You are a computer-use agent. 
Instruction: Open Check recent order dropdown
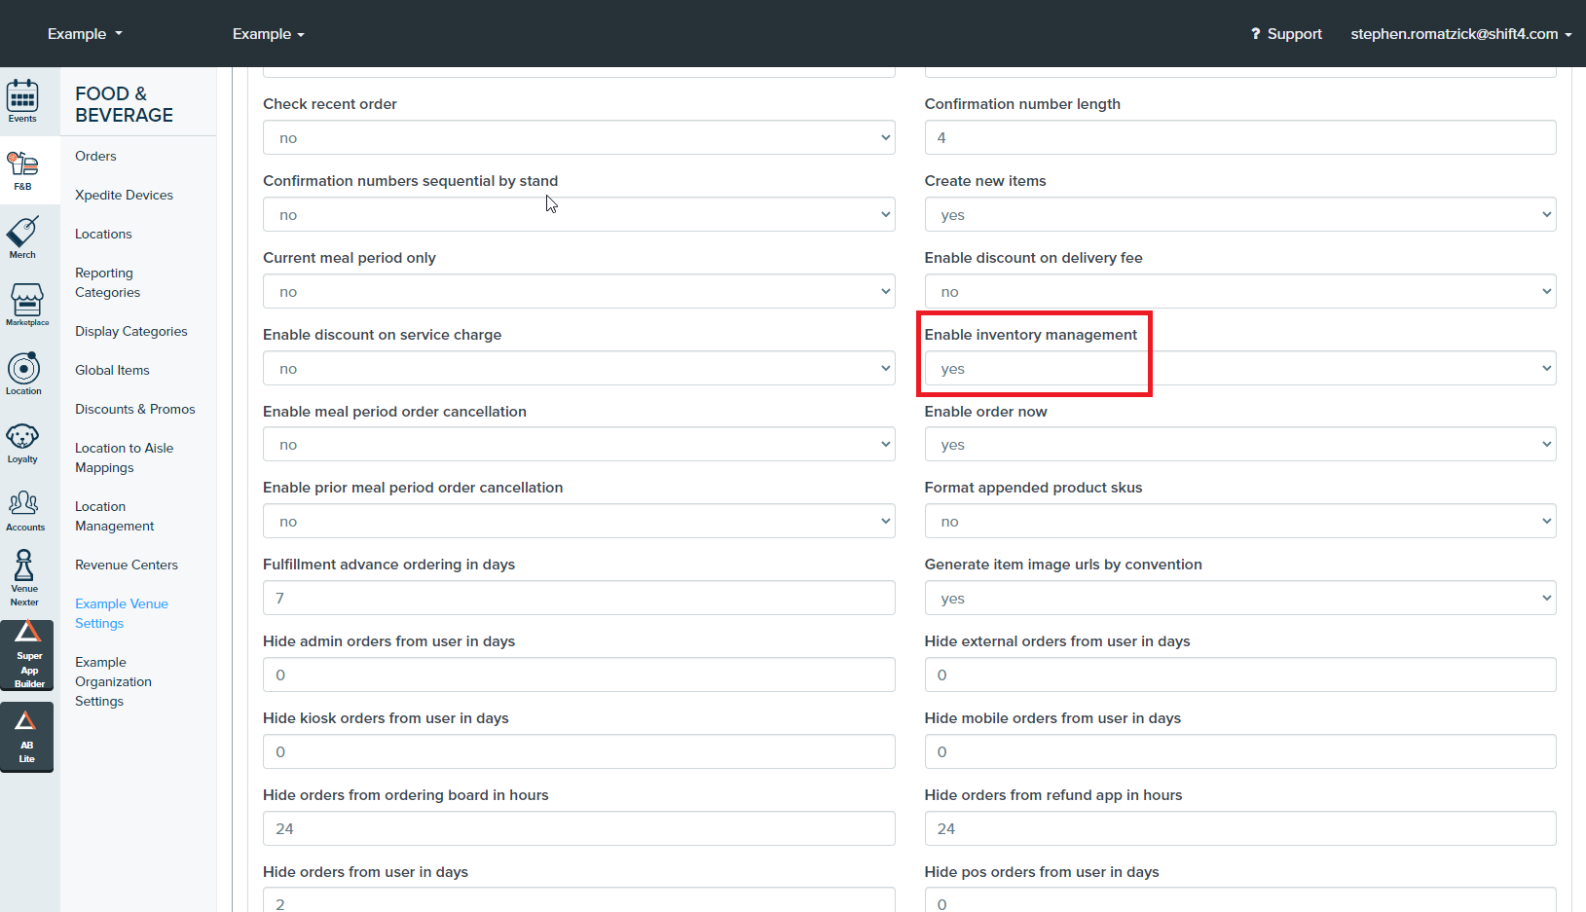578,137
